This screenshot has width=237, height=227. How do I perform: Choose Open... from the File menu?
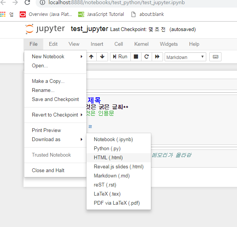55,66
